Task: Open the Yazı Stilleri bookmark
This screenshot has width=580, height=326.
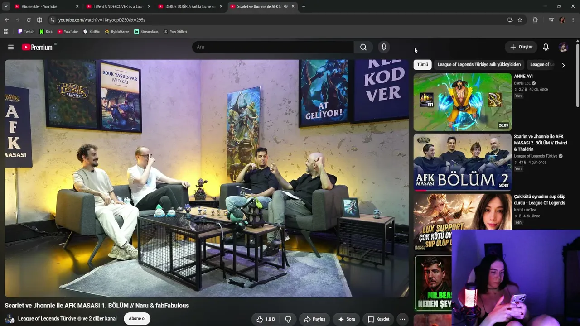Action: coord(175,32)
